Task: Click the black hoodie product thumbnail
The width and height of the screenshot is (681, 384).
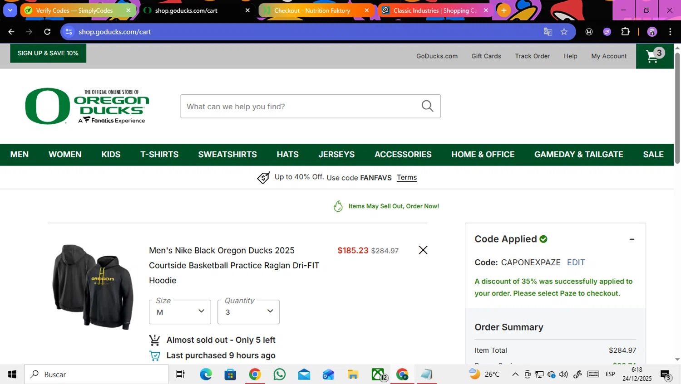Action: coord(94,287)
